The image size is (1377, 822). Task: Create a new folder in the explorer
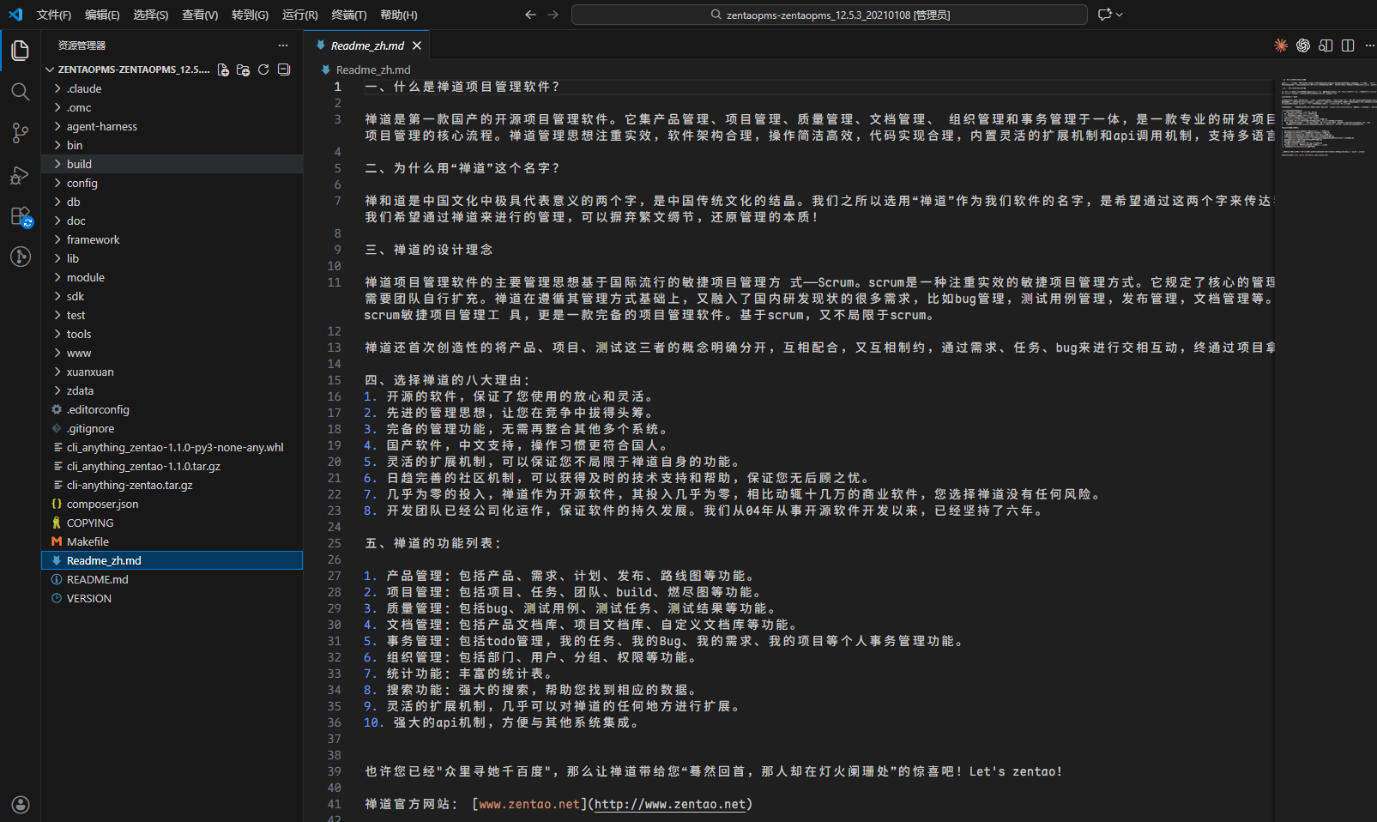(x=243, y=70)
